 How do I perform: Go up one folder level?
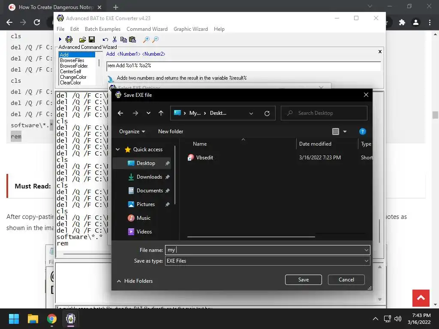point(161,113)
